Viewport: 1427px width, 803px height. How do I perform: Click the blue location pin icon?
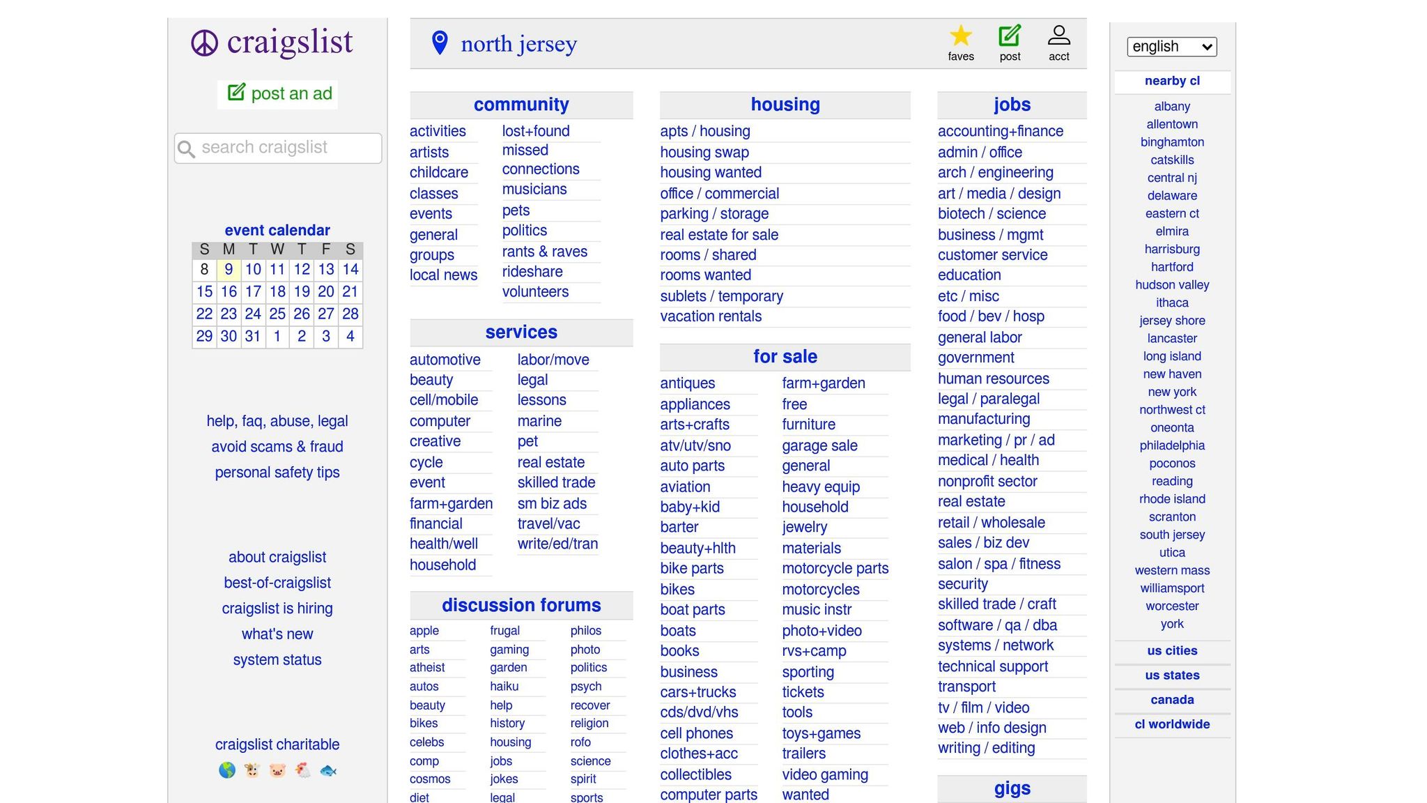(440, 43)
